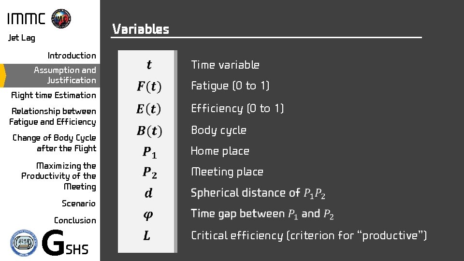Click the Jet Lag subtitle

coord(22,38)
